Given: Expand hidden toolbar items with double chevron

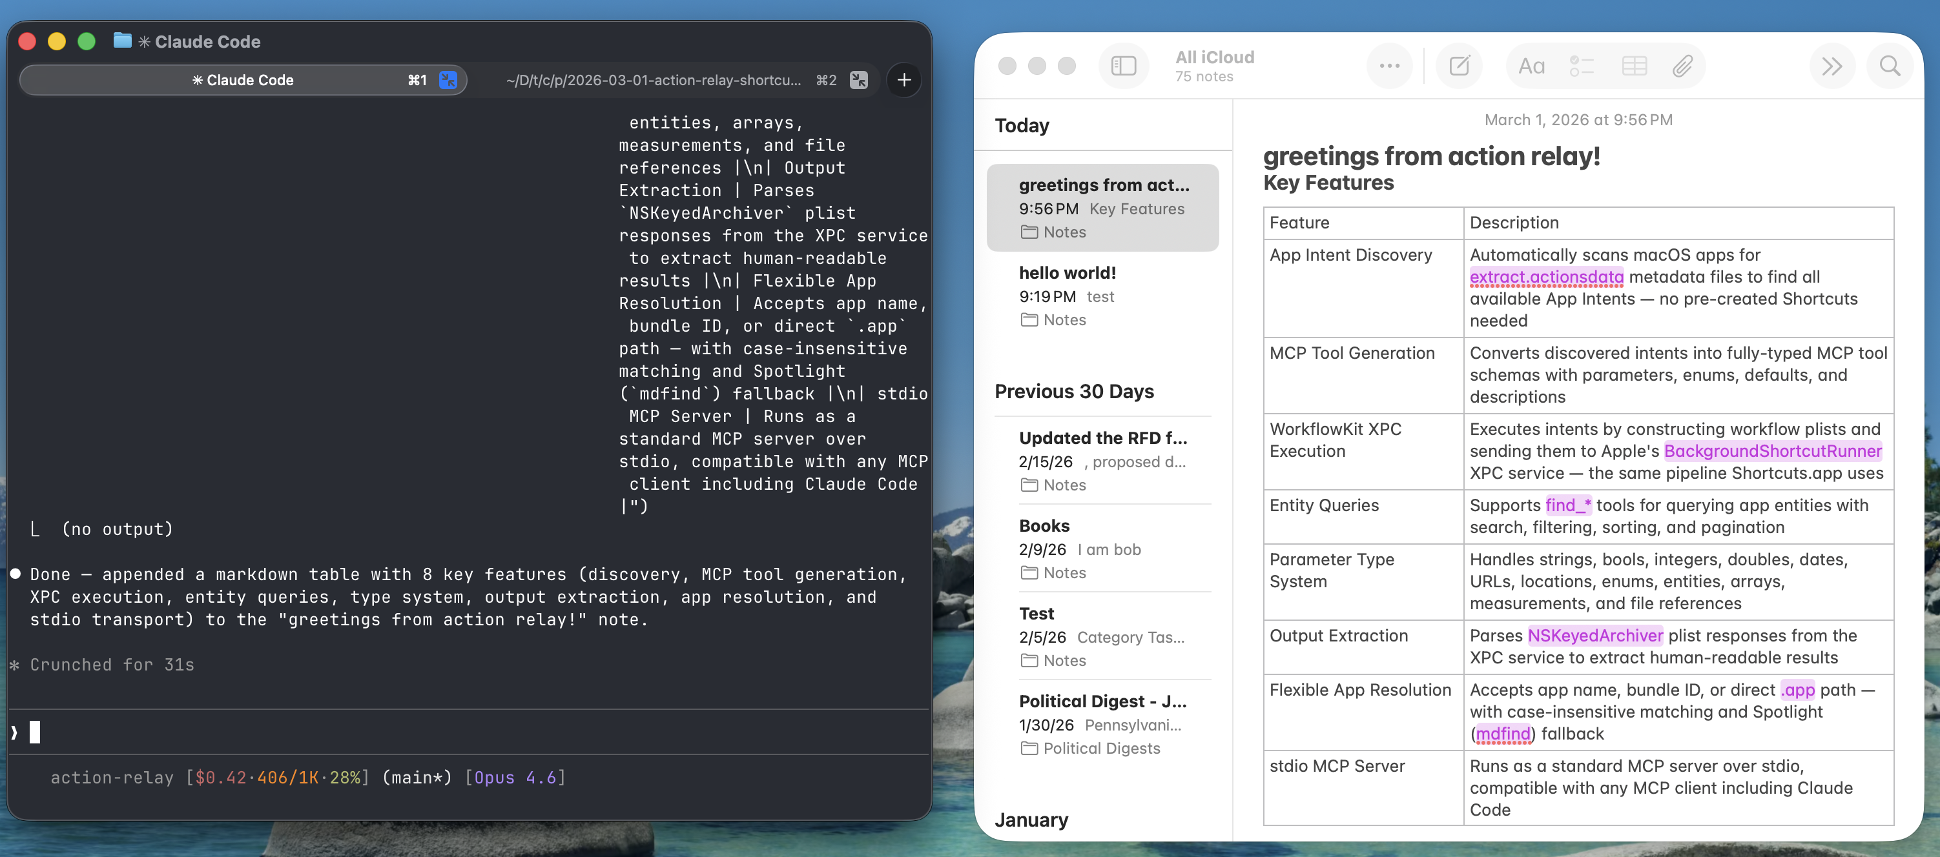Looking at the screenshot, I should click(1832, 66).
